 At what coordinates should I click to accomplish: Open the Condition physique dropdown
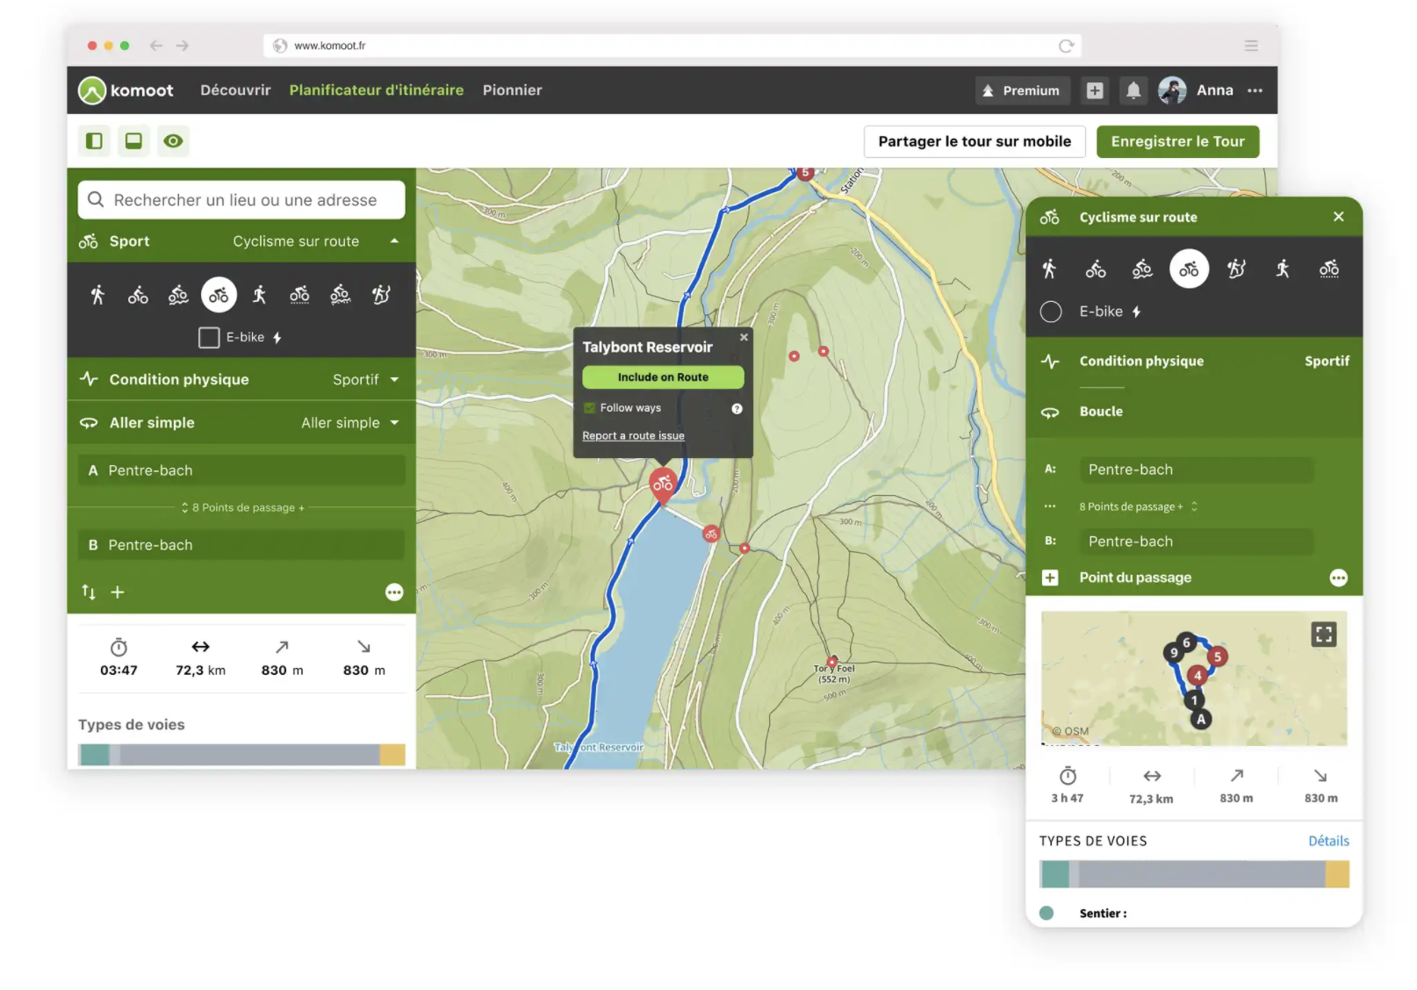pyautogui.click(x=394, y=379)
